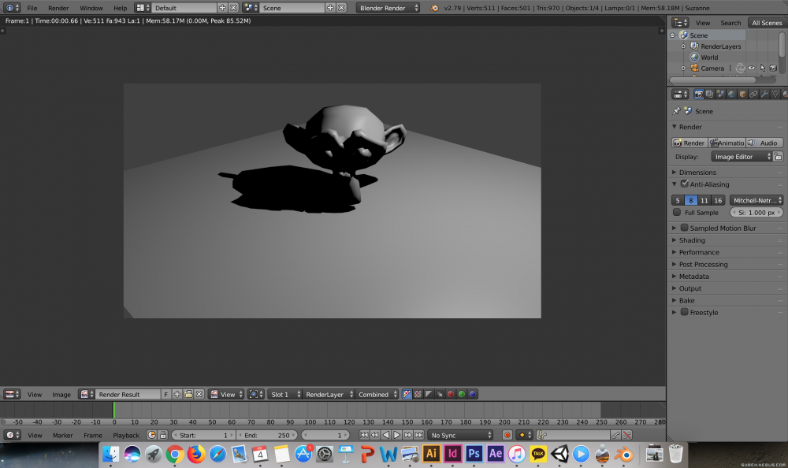Enable Freestyle checkbox
788x468 pixels.
point(685,312)
